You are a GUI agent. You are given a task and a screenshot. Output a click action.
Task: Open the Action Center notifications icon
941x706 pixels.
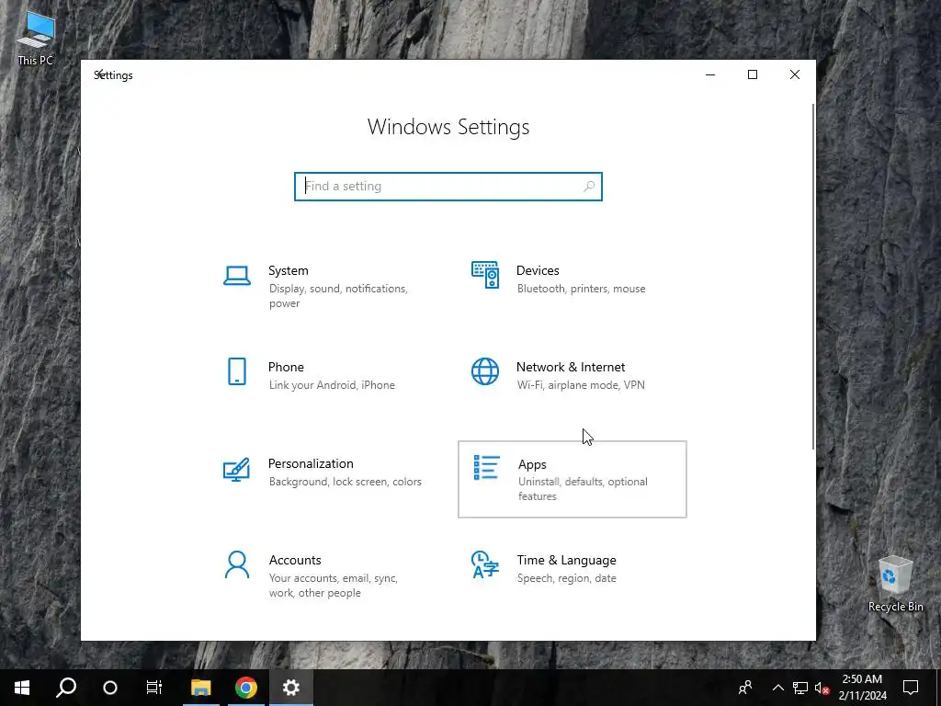[x=911, y=688]
